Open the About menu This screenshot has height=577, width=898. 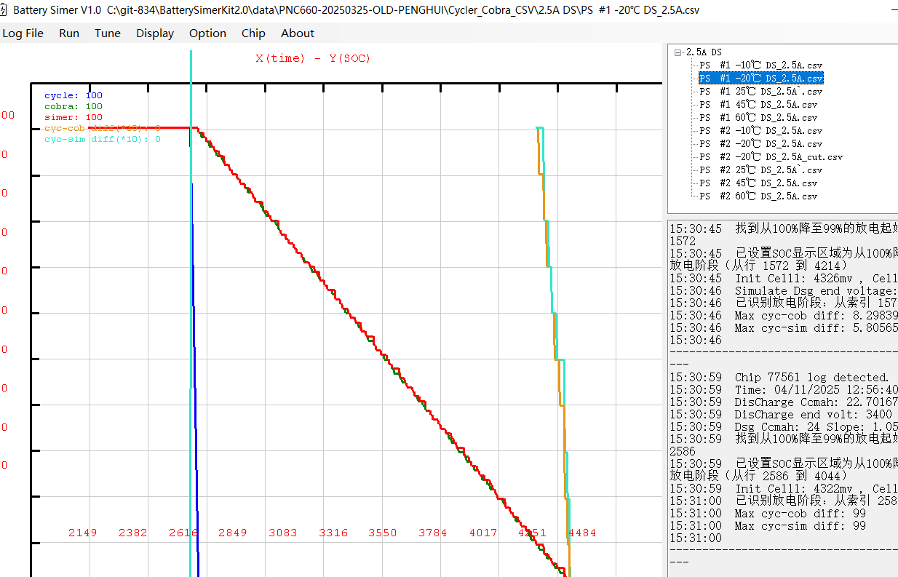tap(298, 33)
